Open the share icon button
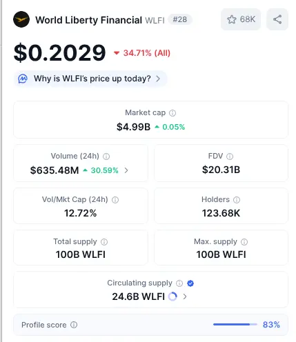The image size is (296, 342). coord(277,19)
